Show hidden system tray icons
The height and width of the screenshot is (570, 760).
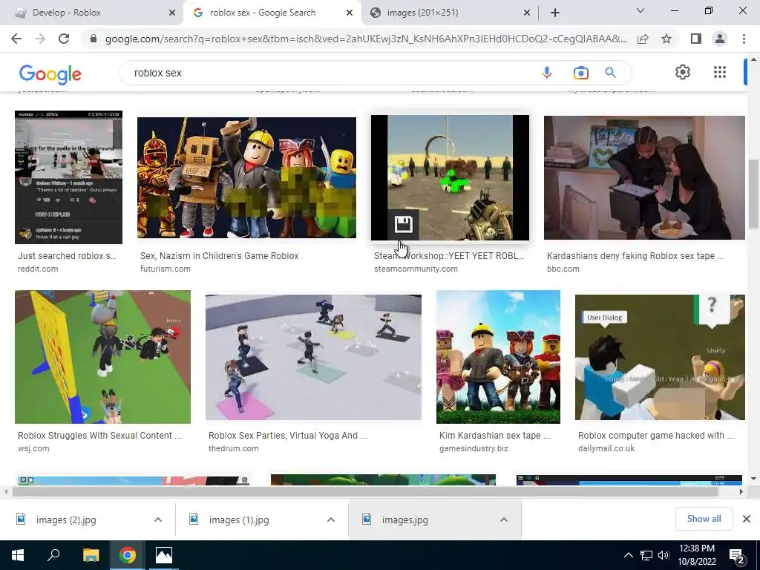pos(628,555)
